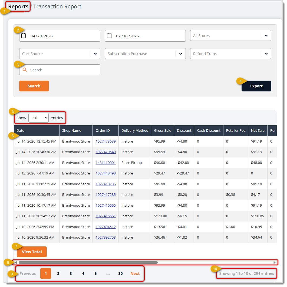Click the end date field 07/16/2026
287x287 pixels.
(145, 36)
